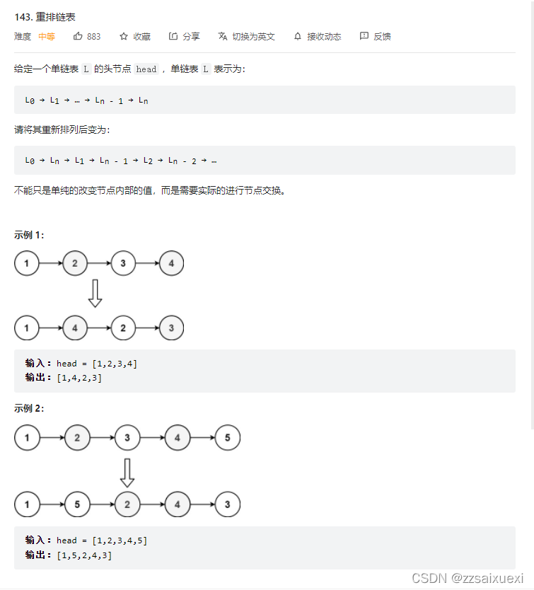Switch language via 切换为英文
The image size is (534, 590).
pyautogui.click(x=247, y=36)
